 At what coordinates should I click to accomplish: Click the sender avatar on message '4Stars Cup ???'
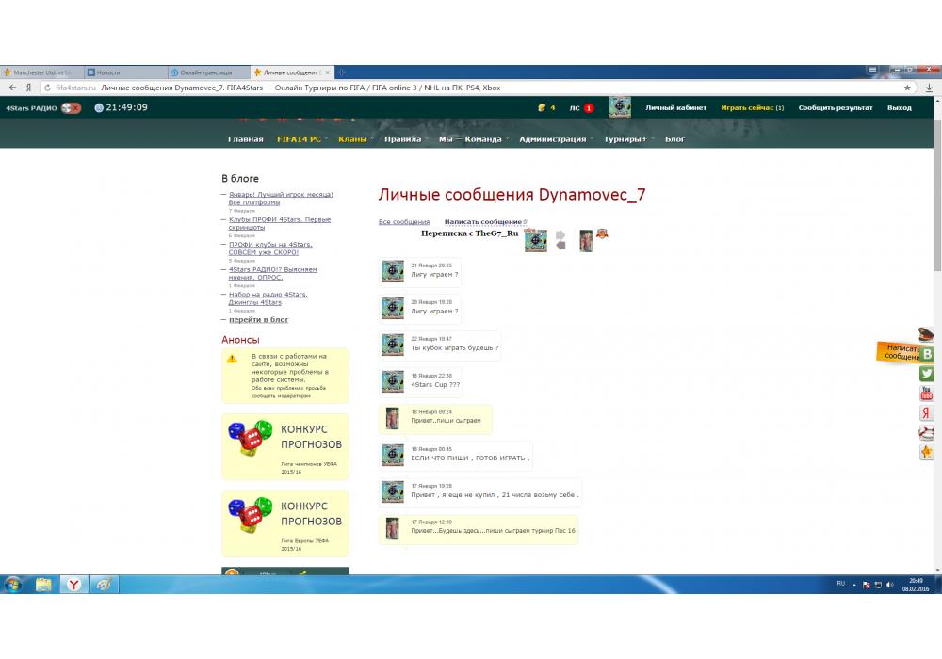[393, 381]
